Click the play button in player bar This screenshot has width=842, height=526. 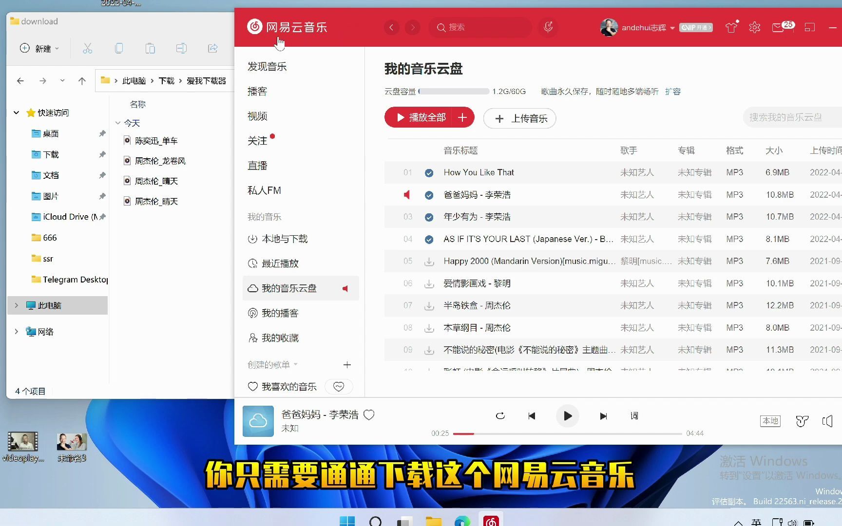pos(568,416)
